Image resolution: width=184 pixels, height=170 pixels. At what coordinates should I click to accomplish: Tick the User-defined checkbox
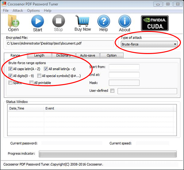pyautogui.click(x=112, y=91)
